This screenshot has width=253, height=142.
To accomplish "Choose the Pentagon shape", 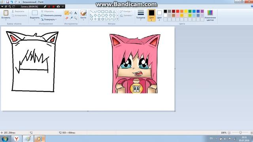I will click(99, 15).
